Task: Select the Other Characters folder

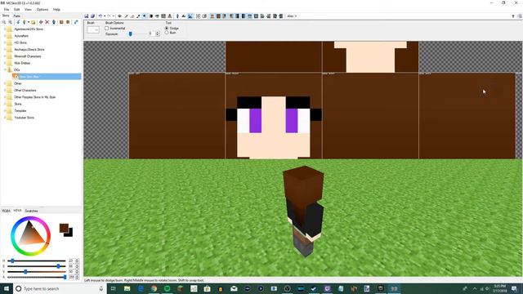Action: point(25,91)
